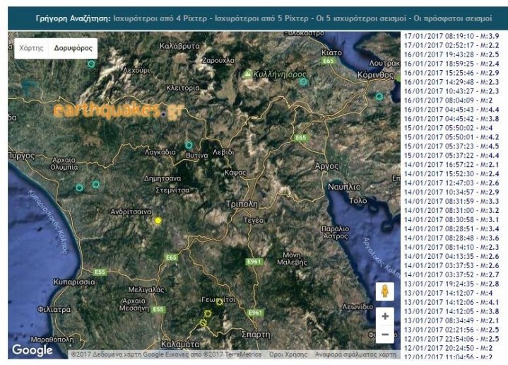Click the yellow earthquake marker near Ανδρίτσαινα

158,221
